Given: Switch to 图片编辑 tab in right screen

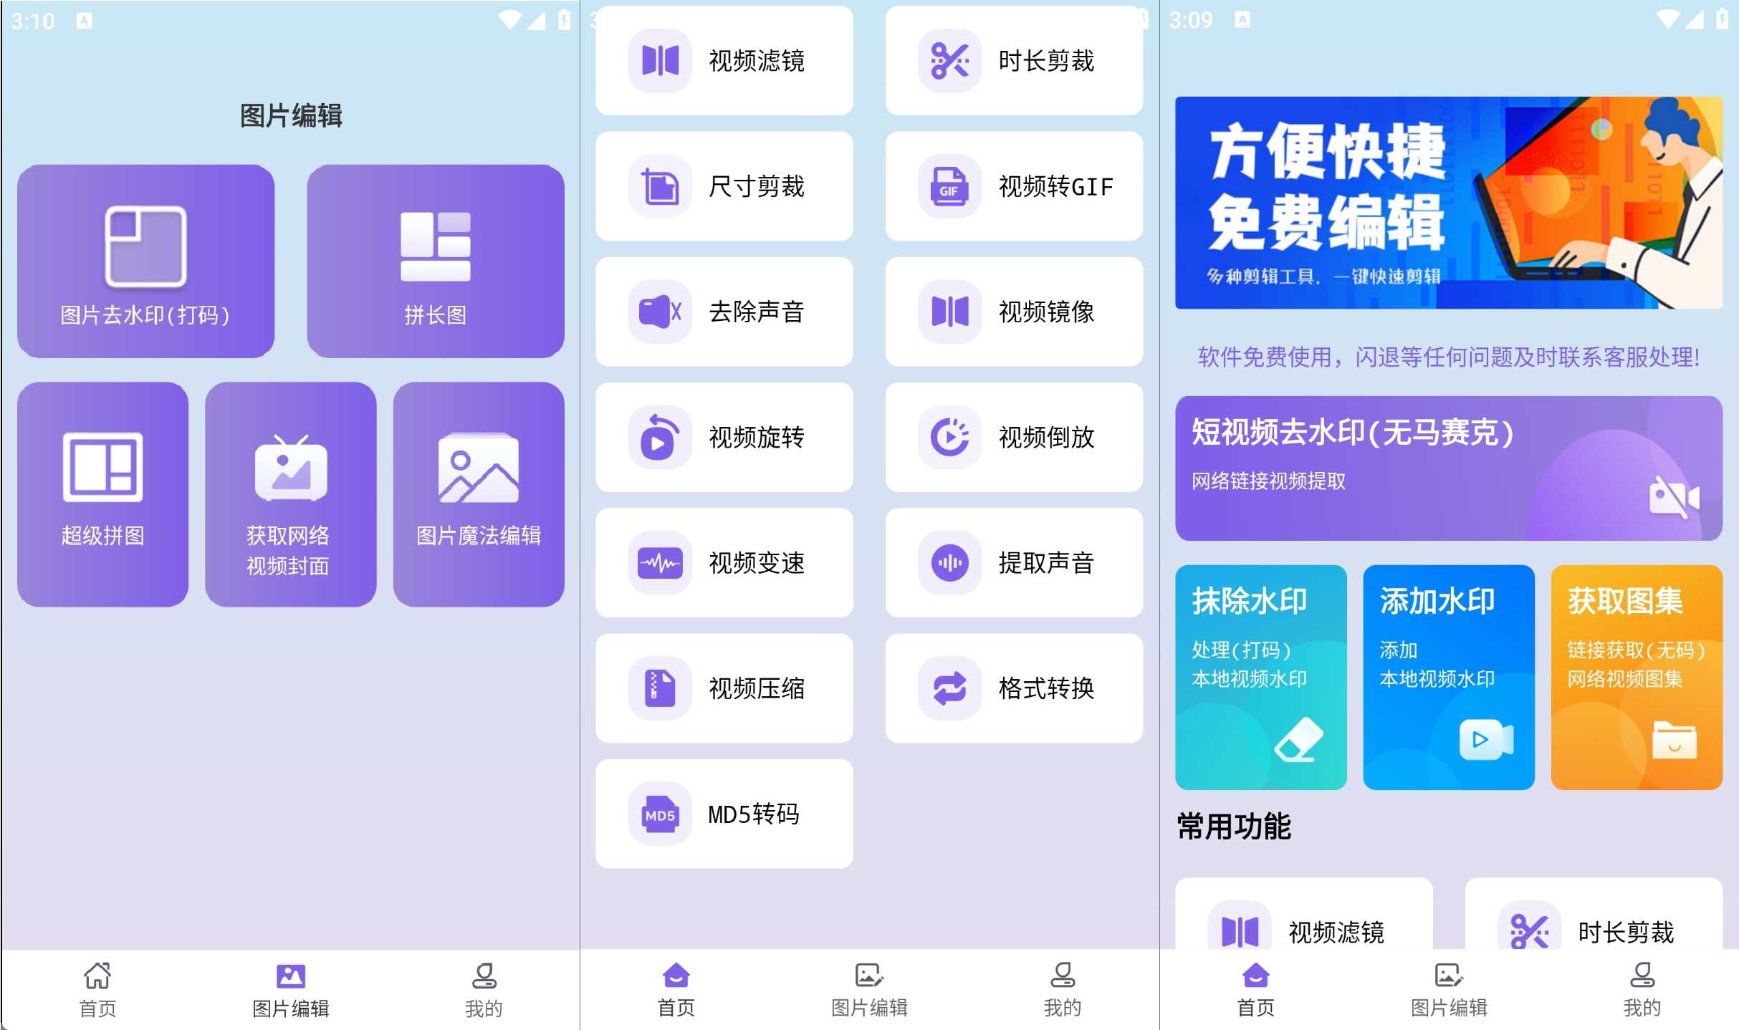Looking at the screenshot, I should pos(1448,990).
